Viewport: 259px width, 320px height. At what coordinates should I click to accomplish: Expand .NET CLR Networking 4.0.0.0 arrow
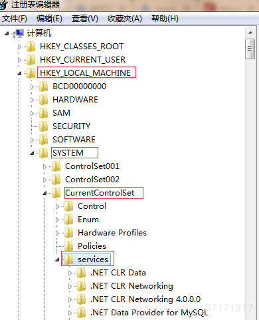[x=70, y=299]
